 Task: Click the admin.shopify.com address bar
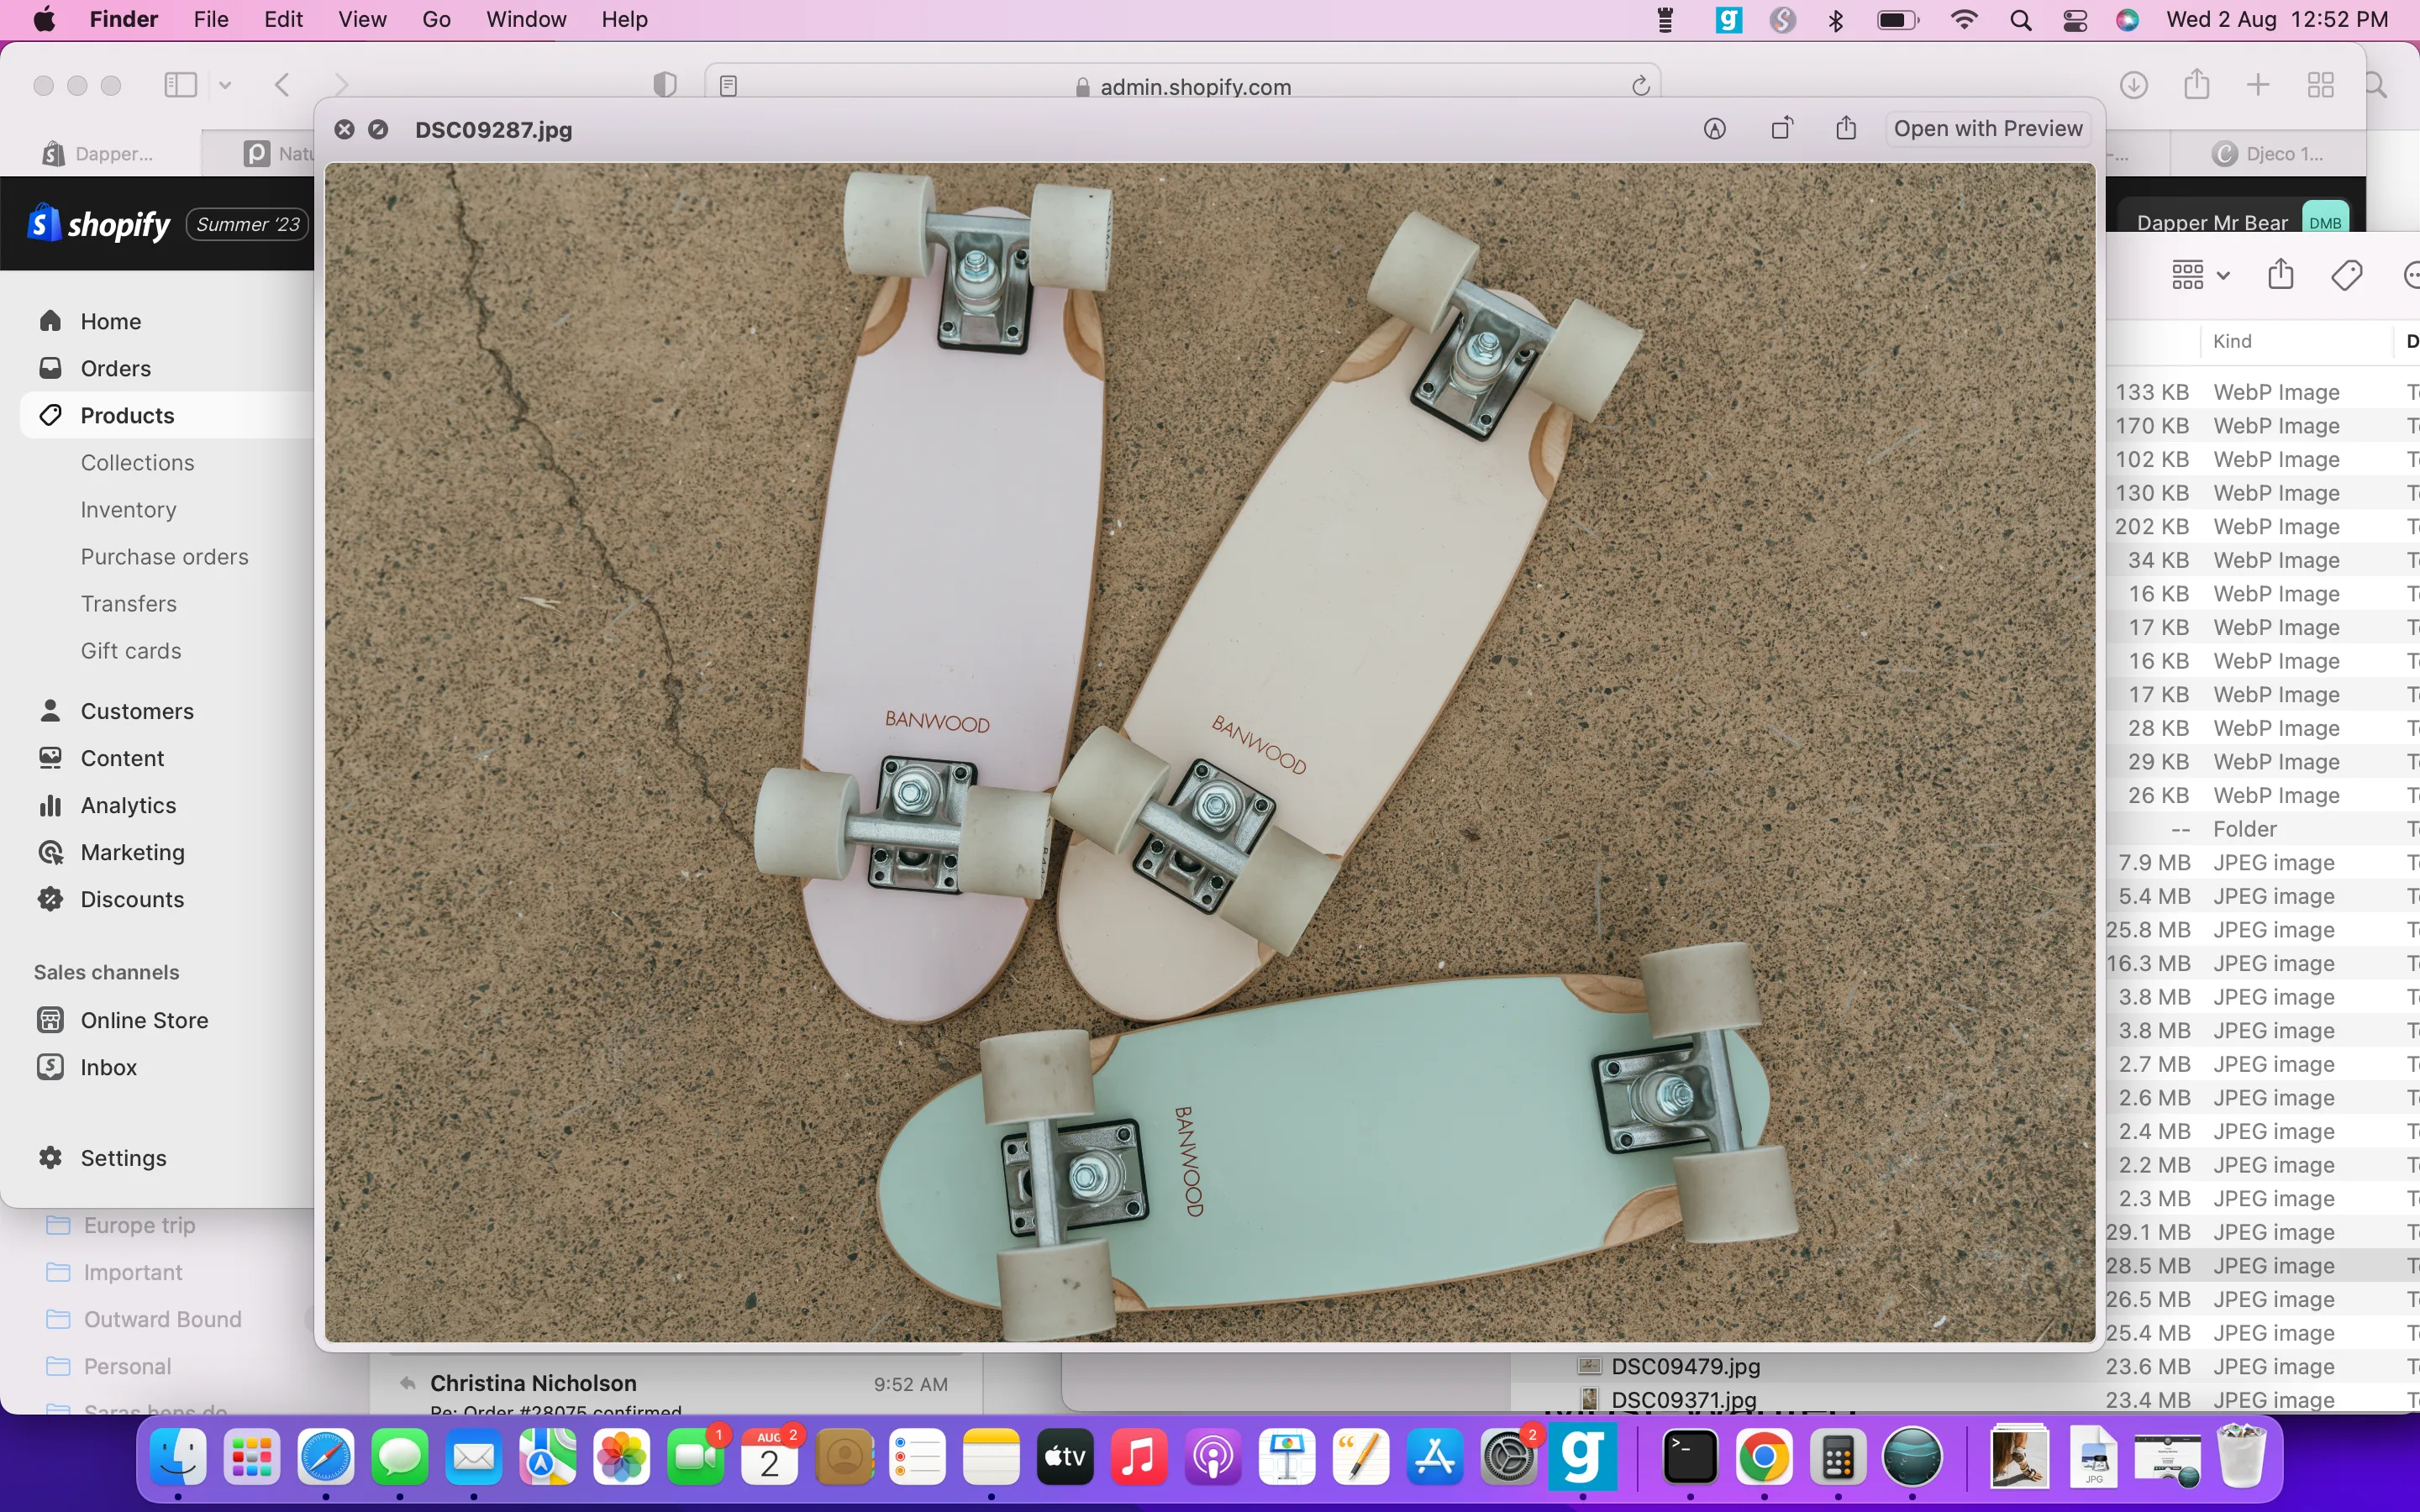point(1183,86)
